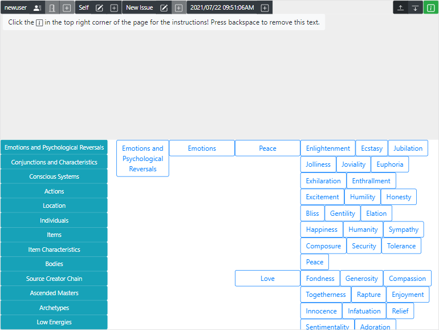Image resolution: width=439 pixels, height=330 pixels.
Task: Click the edit pencil icon next to New Issue
Action: [x=164, y=8]
